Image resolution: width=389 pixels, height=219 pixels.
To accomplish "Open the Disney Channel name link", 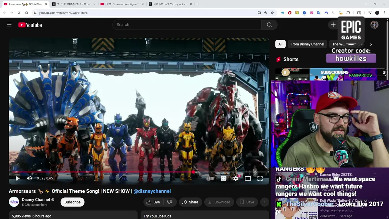I will (x=36, y=200).
